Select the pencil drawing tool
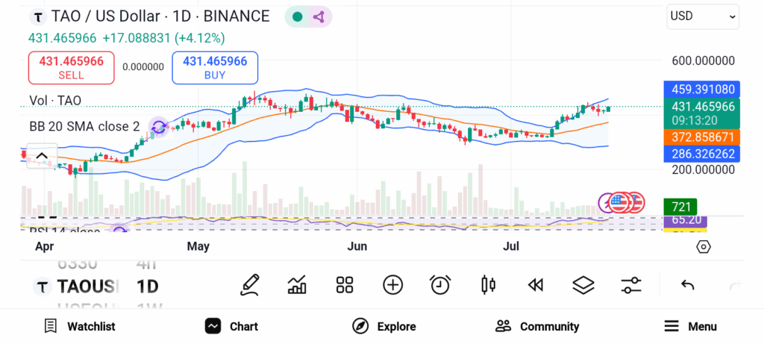Viewport: 764px width, 344px height. pos(249,285)
